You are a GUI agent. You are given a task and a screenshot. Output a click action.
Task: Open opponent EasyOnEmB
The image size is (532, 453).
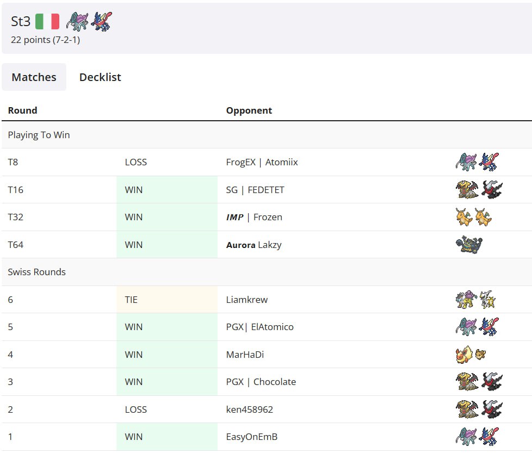(x=252, y=437)
